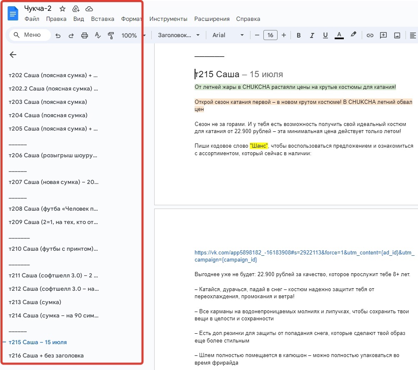Print the document

coord(85,35)
